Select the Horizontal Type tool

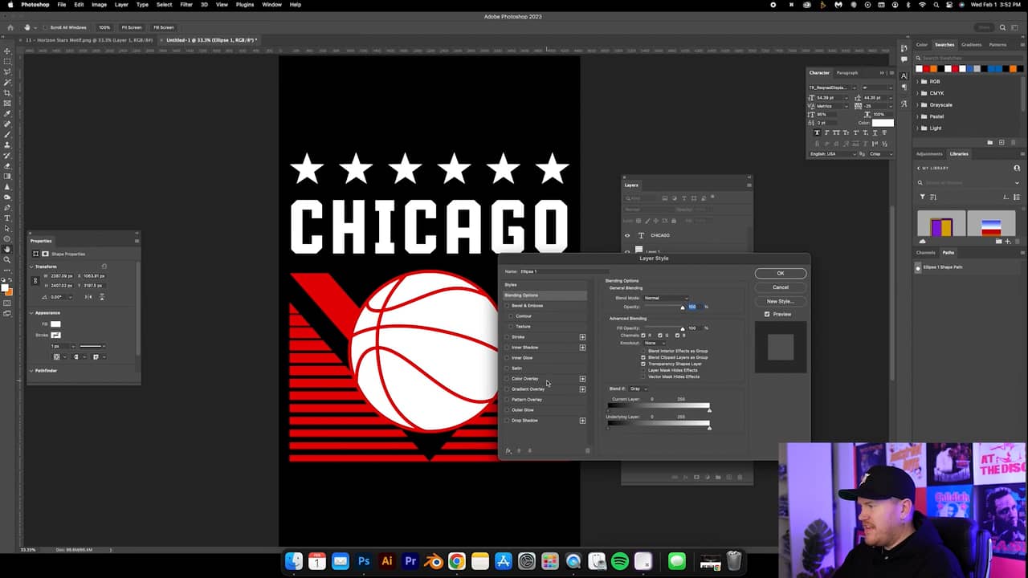(x=7, y=218)
